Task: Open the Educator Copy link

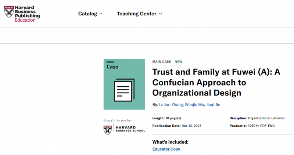Action: 166,149
